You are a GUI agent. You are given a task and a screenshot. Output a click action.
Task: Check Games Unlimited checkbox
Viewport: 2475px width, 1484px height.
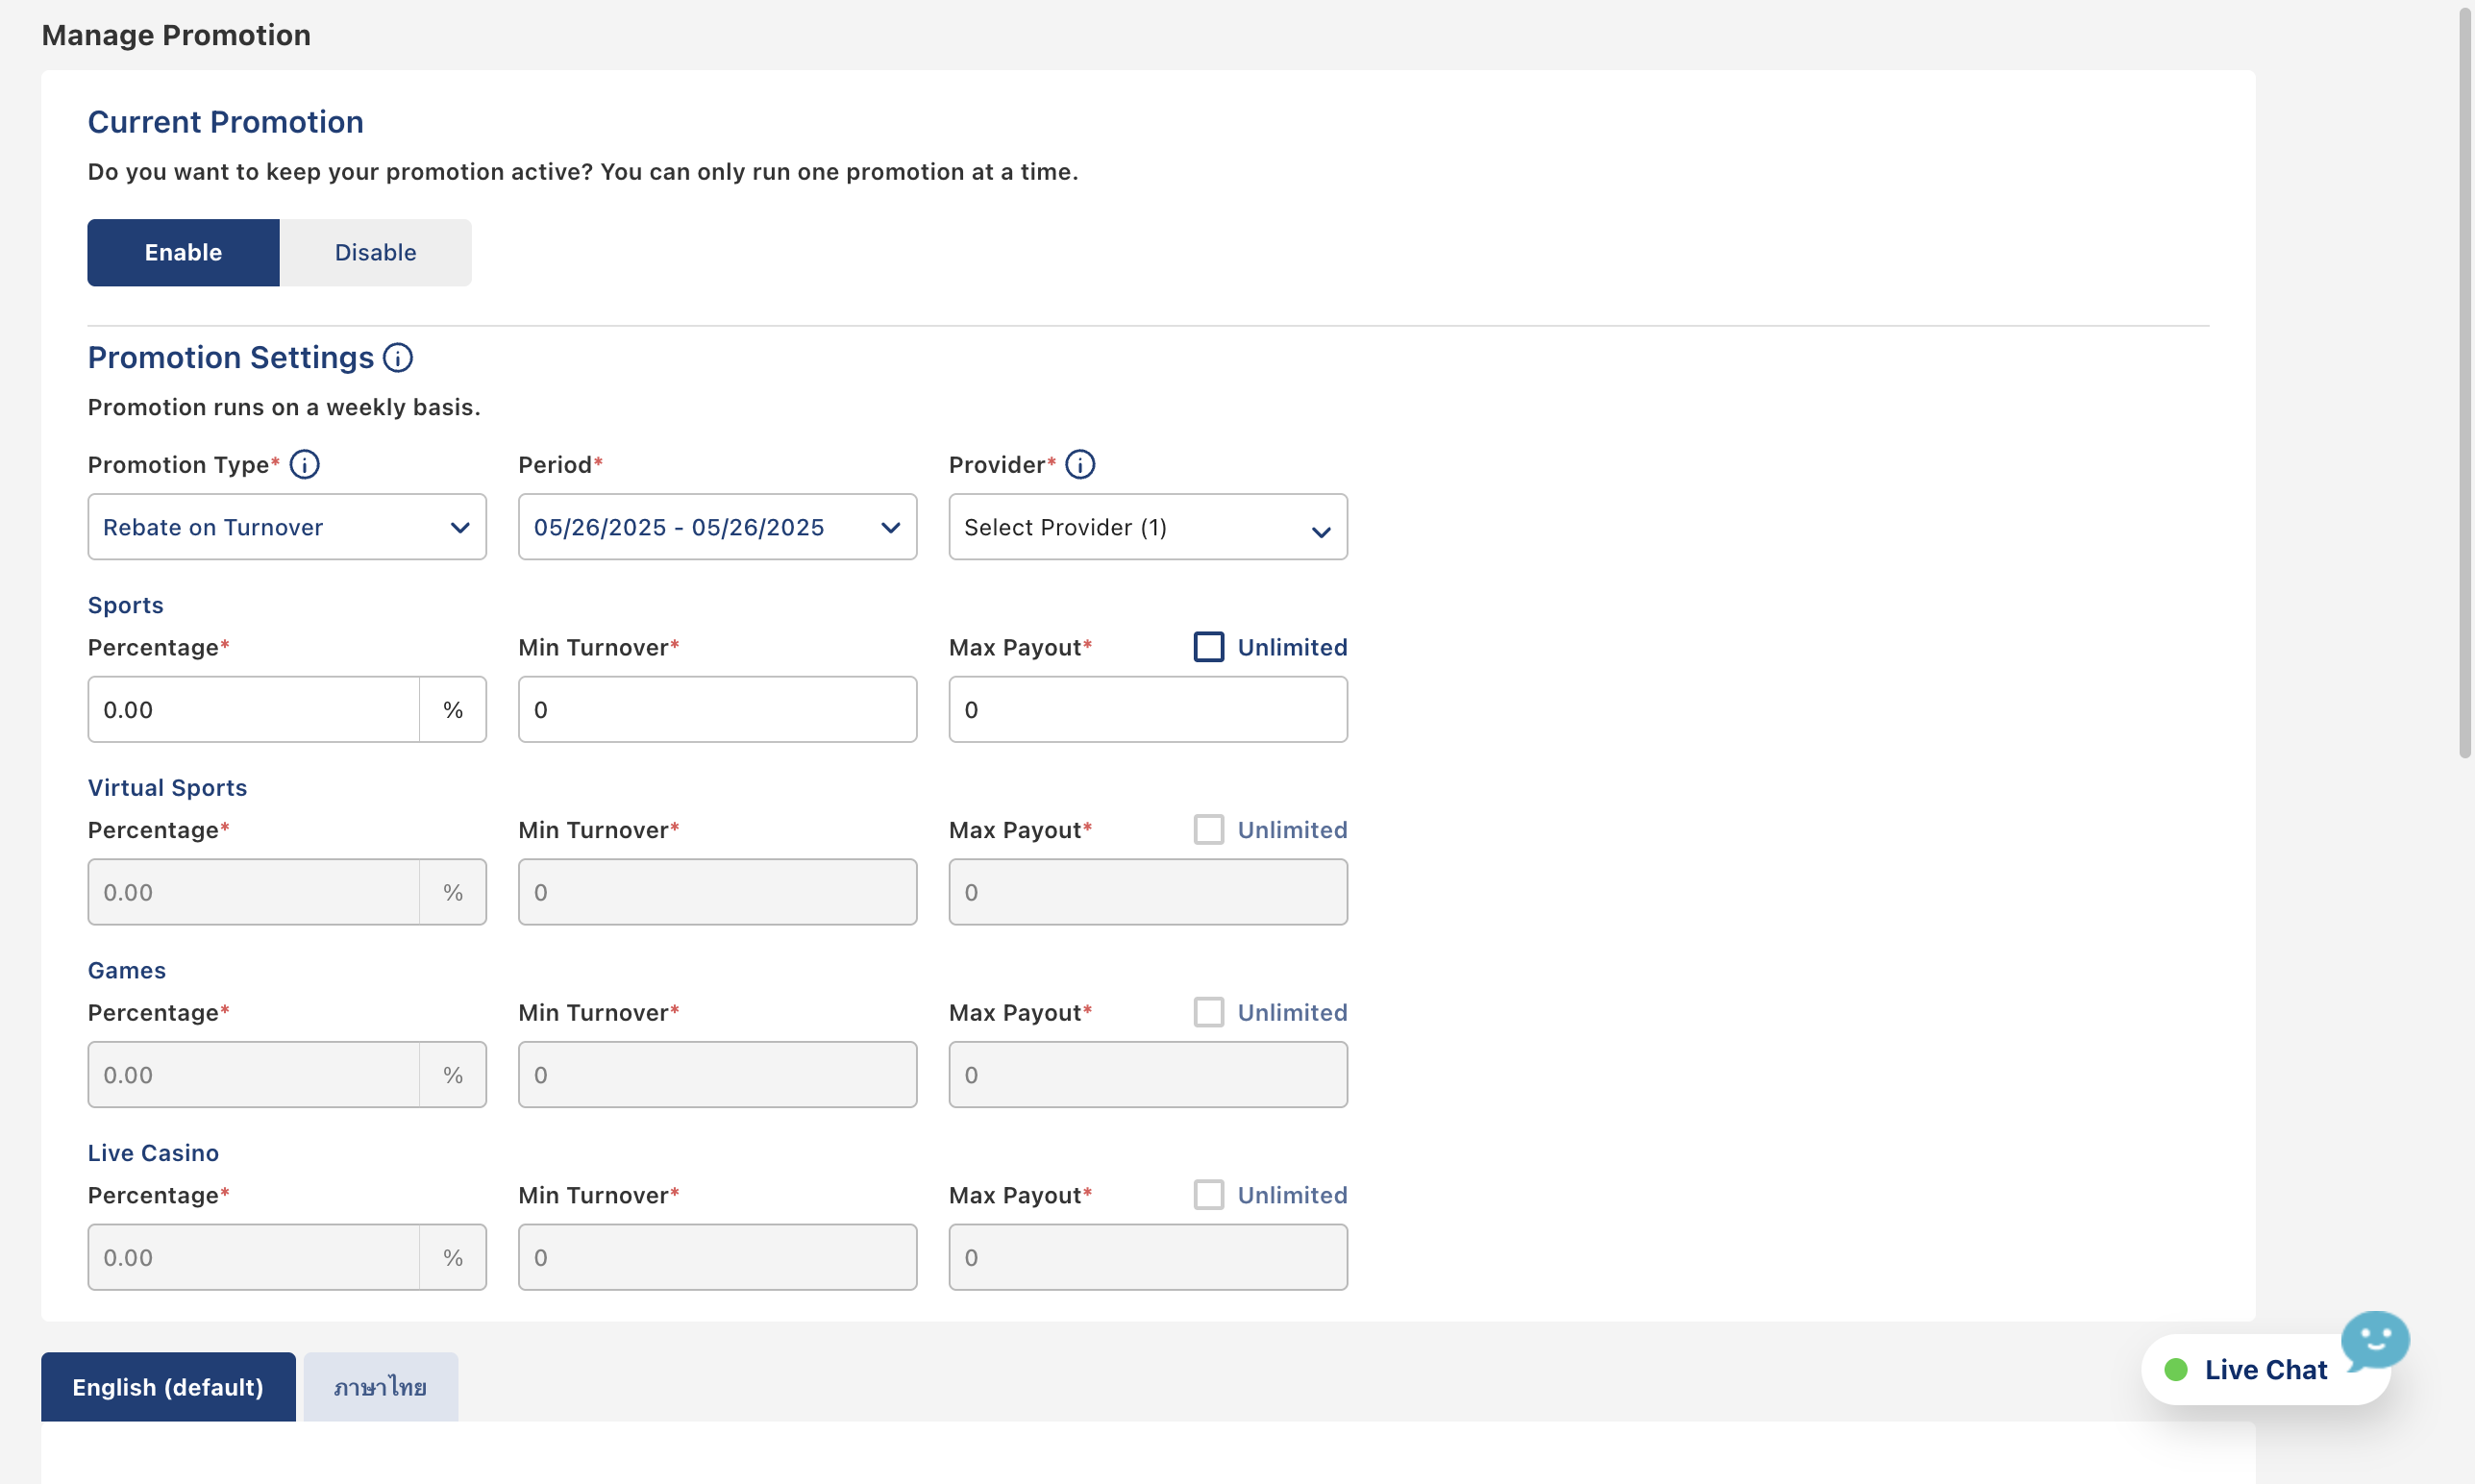coord(1208,1012)
